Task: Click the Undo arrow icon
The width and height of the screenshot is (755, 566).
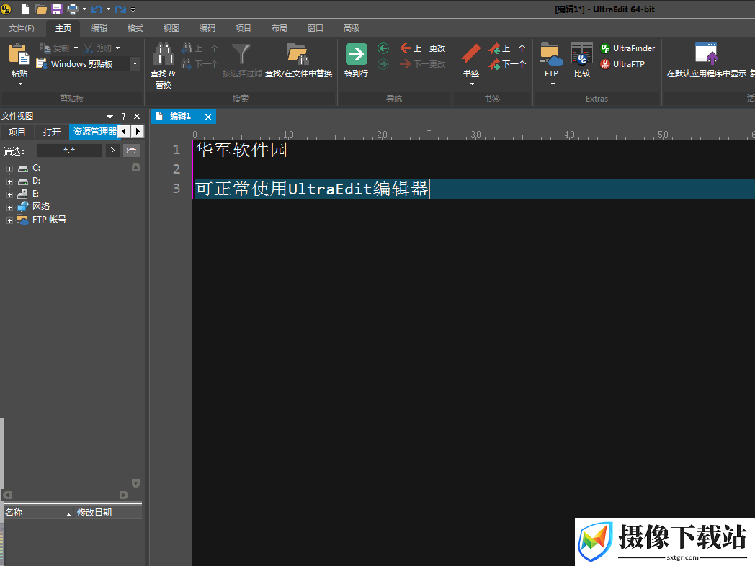Action: [x=97, y=9]
